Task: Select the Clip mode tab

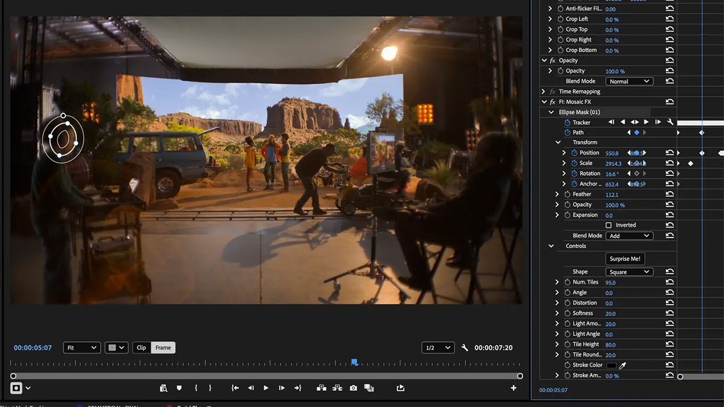Action: pyautogui.click(x=141, y=348)
